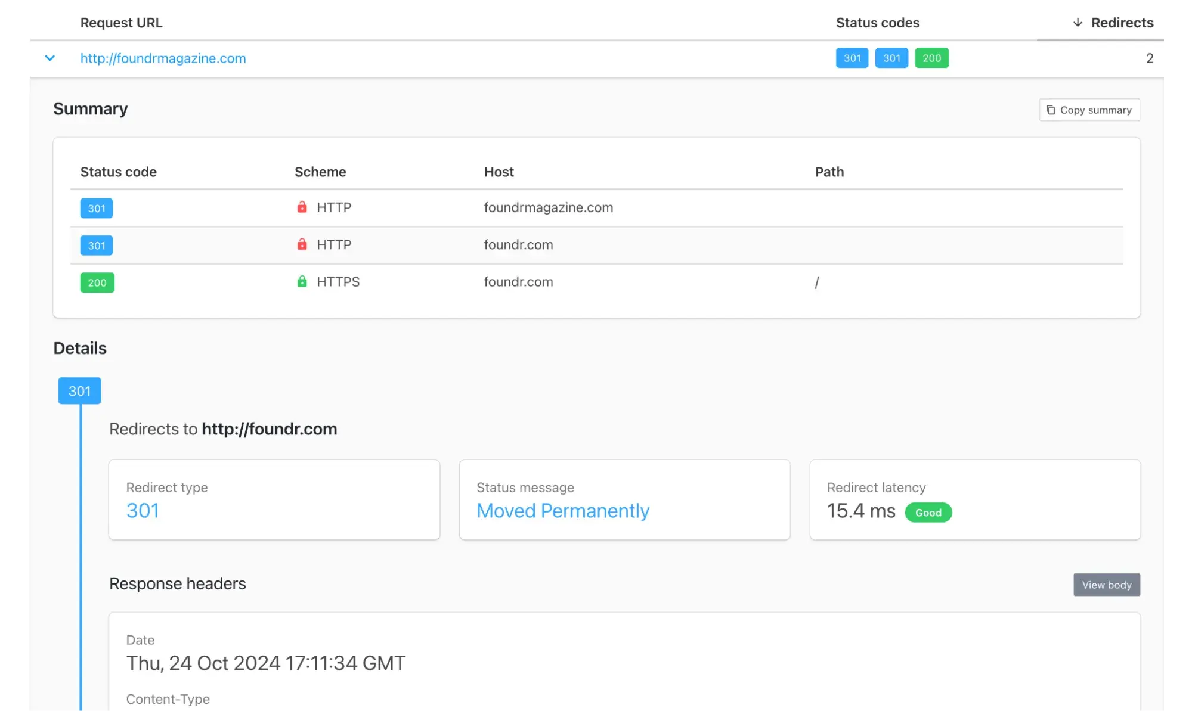Viewport: 1192px width, 711px height.
Task: Click the http://foundr.com redirect target text
Action: tap(270, 429)
